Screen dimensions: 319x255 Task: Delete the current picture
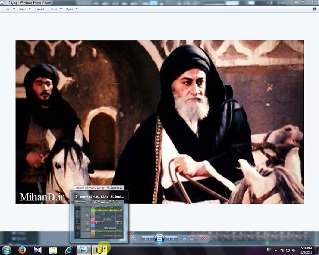click(203, 238)
